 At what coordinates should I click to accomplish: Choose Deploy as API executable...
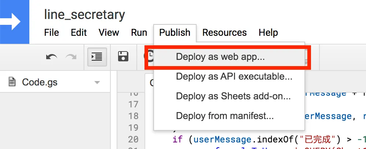click(x=229, y=76)
